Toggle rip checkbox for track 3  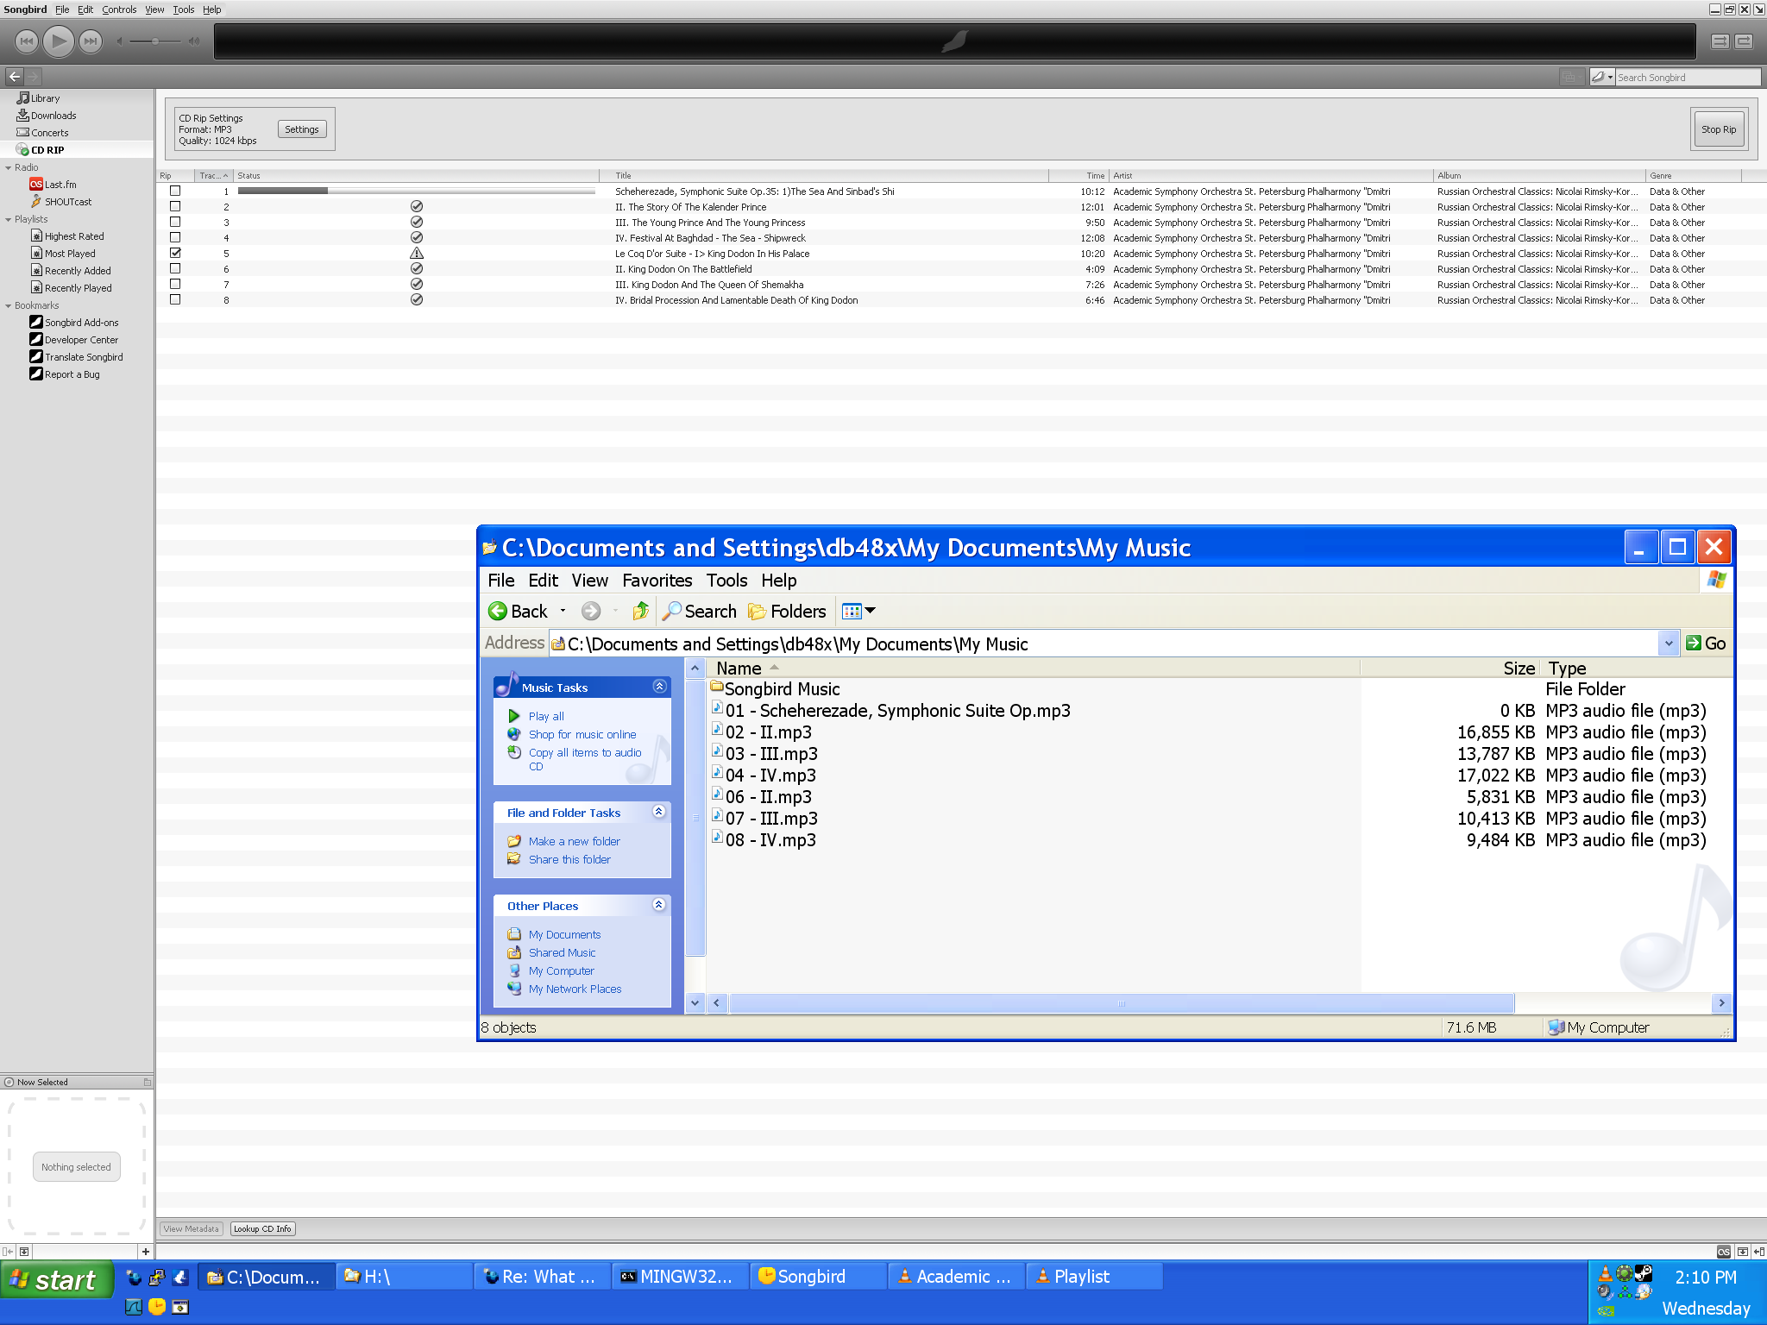coord(175,222)
